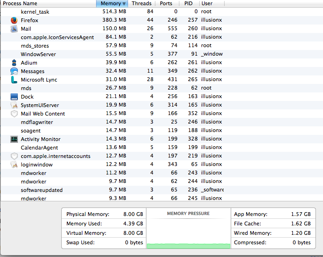The image size is (323, 257).
Task: Click the com.apple.internetaccounts shield icon
Action: coord(14,156)
